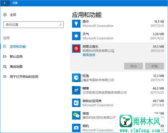Select the 天气 app name
168x133 pixels.
tap(86, 34)
